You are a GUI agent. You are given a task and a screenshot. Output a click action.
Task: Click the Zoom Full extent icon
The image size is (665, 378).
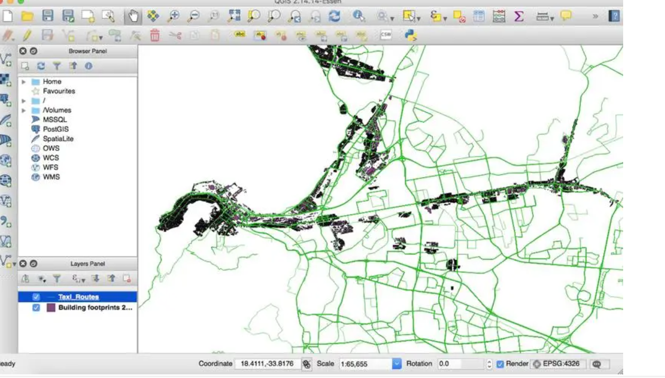234,17
